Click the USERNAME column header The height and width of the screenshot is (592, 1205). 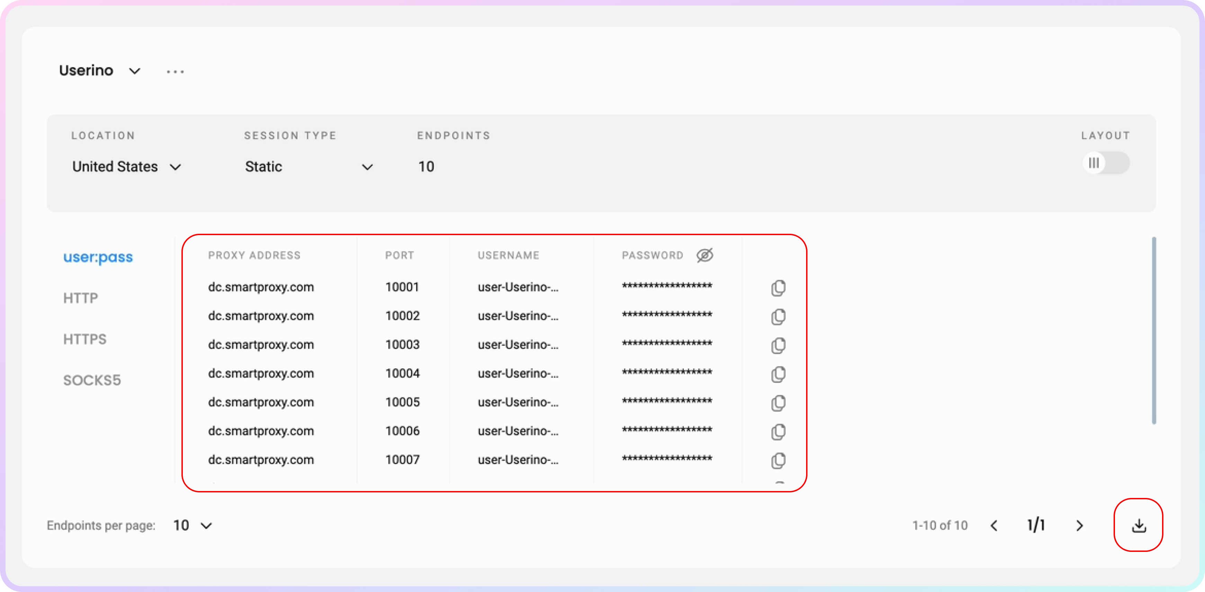[x=508, y=256]
